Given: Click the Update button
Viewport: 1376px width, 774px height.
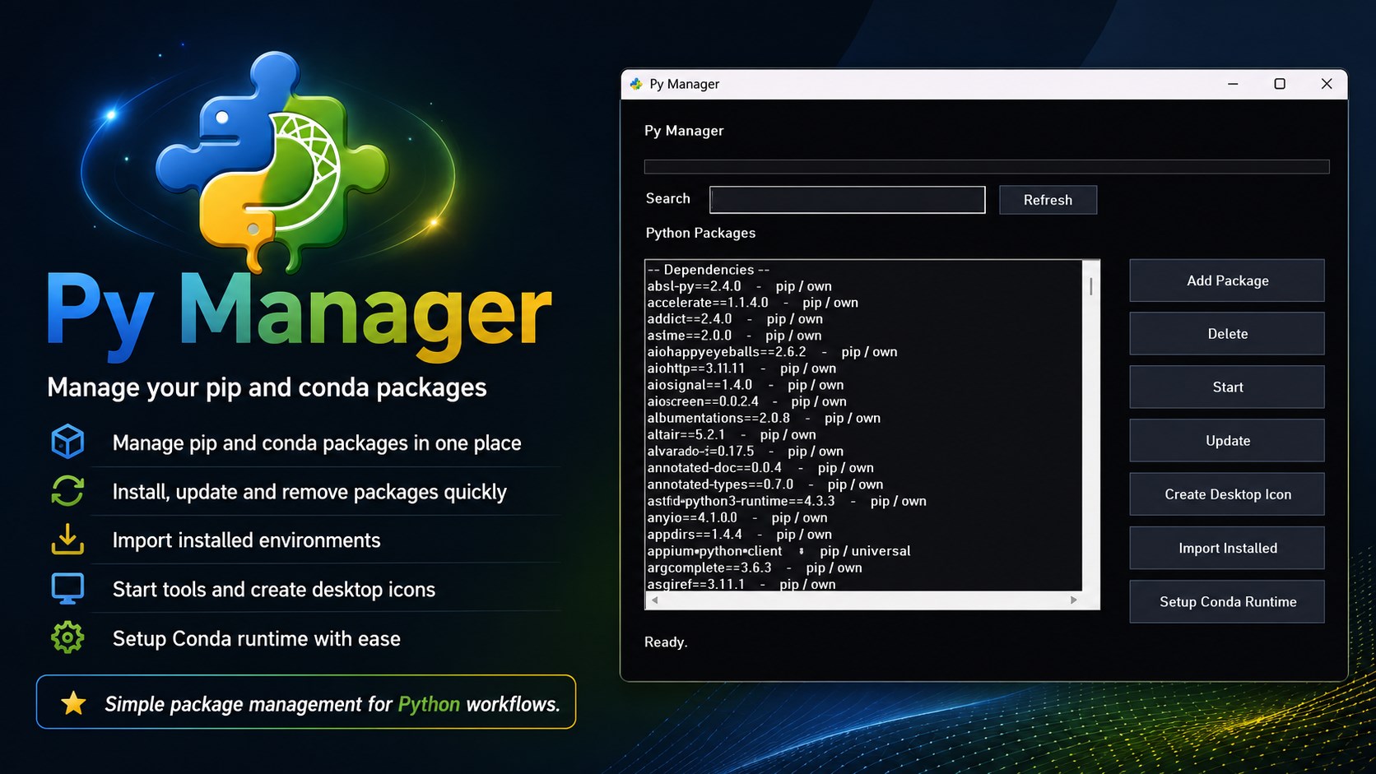Looking at the screenshot, I should click(1227, 441).
